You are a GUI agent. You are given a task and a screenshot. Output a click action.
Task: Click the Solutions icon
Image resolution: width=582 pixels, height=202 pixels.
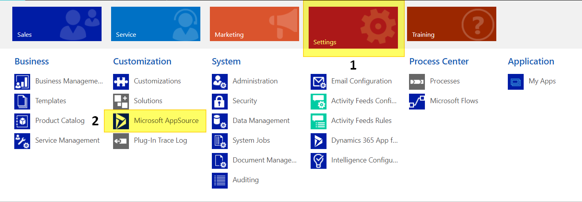coord(121,102)
